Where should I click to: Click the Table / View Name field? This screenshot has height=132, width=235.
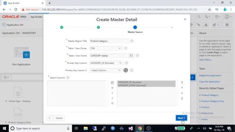point(109,56)
